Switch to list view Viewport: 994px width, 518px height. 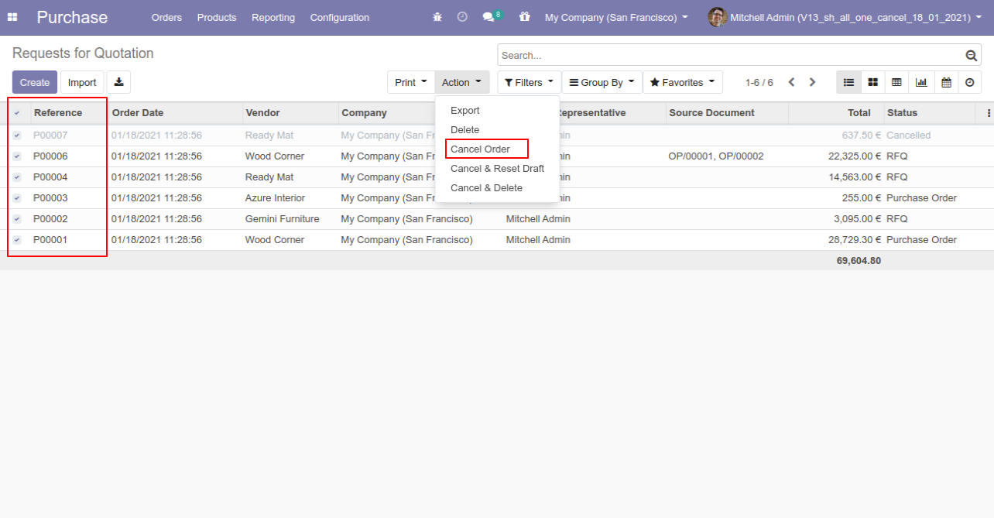(x=848, y=82)
